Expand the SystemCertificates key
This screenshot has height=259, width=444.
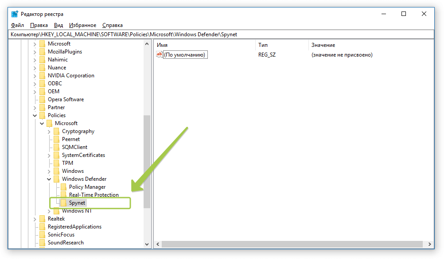(49, 155)
